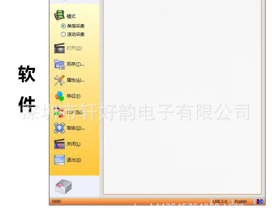Click the colored cubes 特征 icon

[59, 96]
